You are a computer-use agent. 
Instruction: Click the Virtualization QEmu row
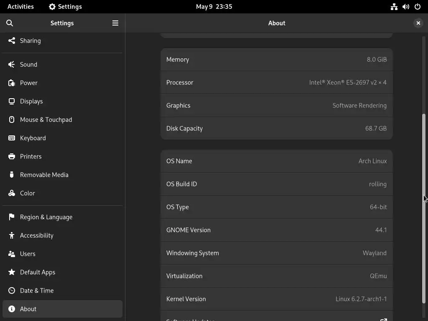click(277, 276)
